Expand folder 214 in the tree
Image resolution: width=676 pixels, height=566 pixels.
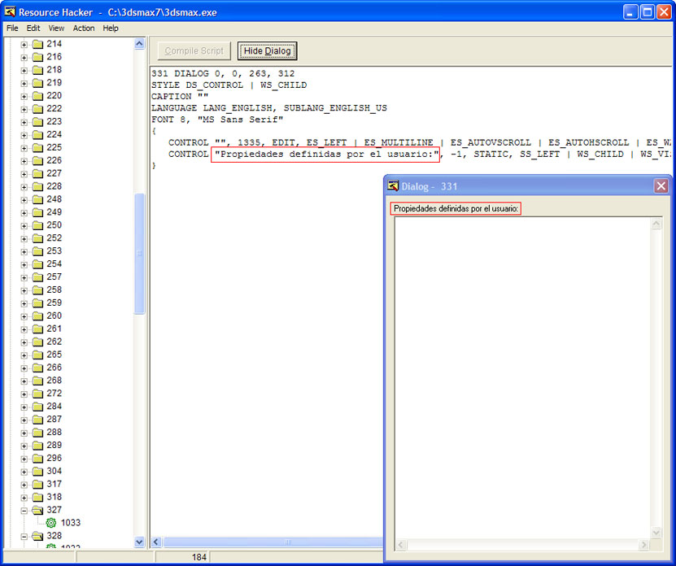(24, 45)
